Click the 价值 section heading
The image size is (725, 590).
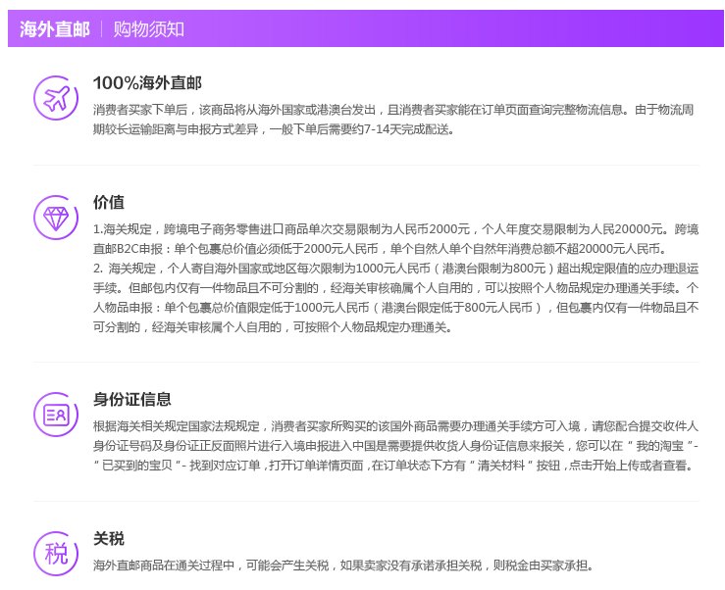pos(109,202)
